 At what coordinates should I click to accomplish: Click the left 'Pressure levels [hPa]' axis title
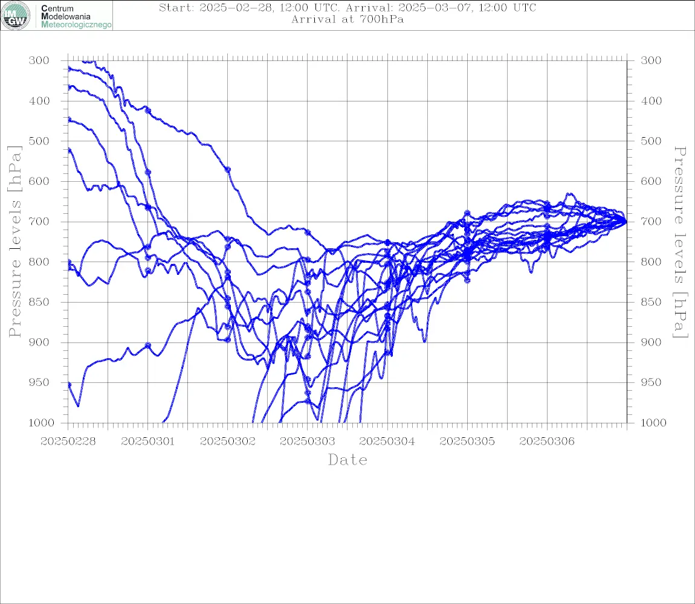pos(15,242)
